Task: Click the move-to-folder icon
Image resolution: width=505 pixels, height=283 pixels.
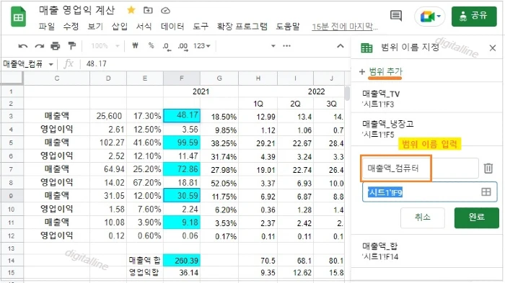Action: click(148, 10)
